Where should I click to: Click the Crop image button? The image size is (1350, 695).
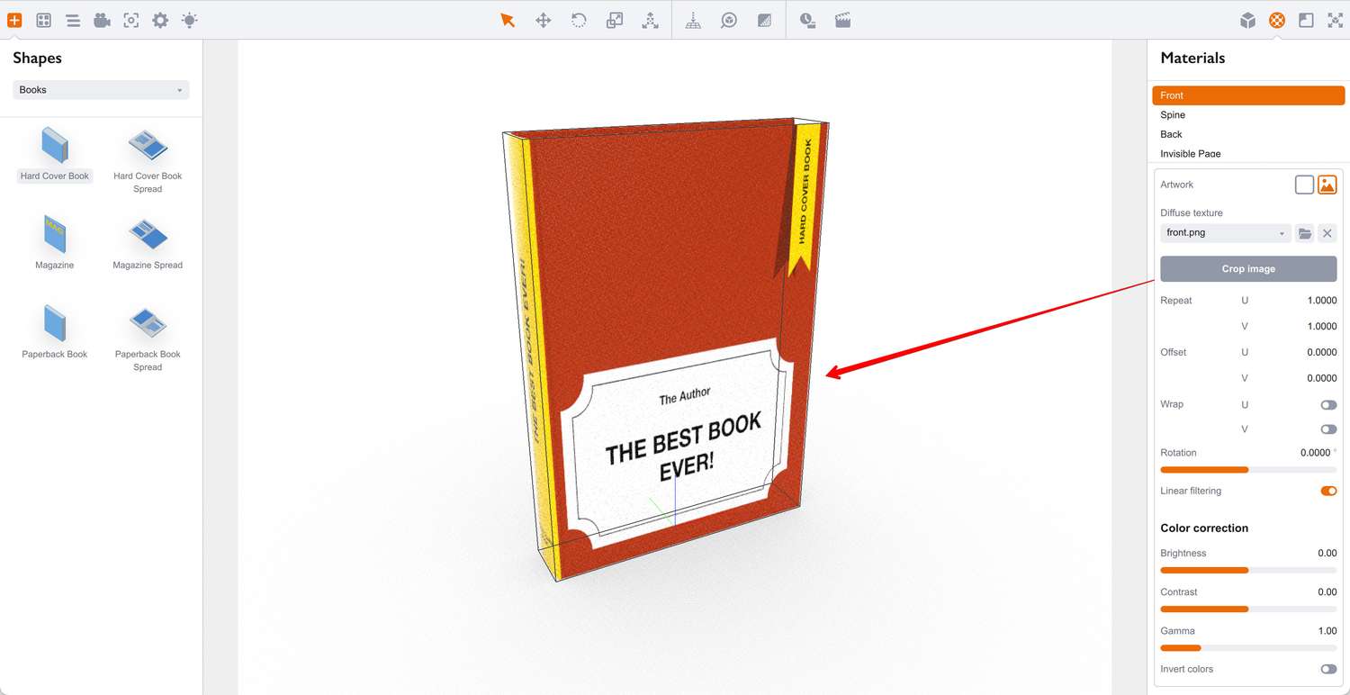1248,269
